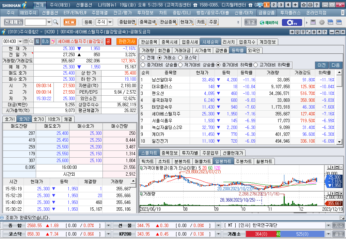Expand the 종합 index dropdown at bottom
This screenshot has height=239, width=346.
click(x=108, y=225)
